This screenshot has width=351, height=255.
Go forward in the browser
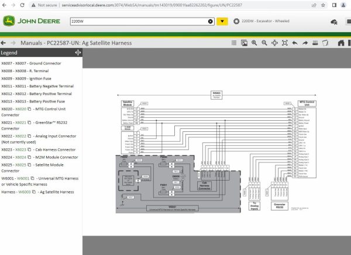[x=13, y=5]
